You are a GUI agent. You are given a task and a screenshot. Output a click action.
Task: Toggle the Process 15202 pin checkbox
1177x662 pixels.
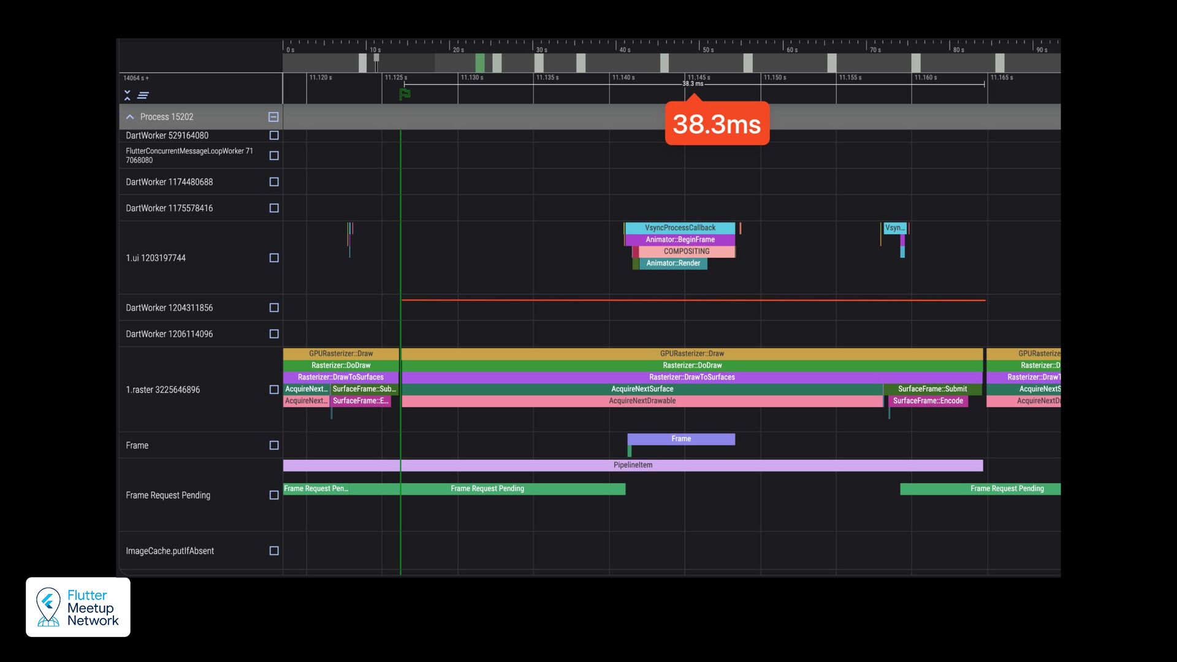point(273,117)
